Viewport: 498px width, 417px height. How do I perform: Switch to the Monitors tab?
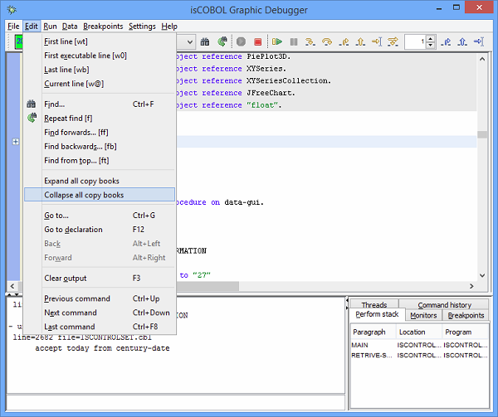[x=423, y=315]
